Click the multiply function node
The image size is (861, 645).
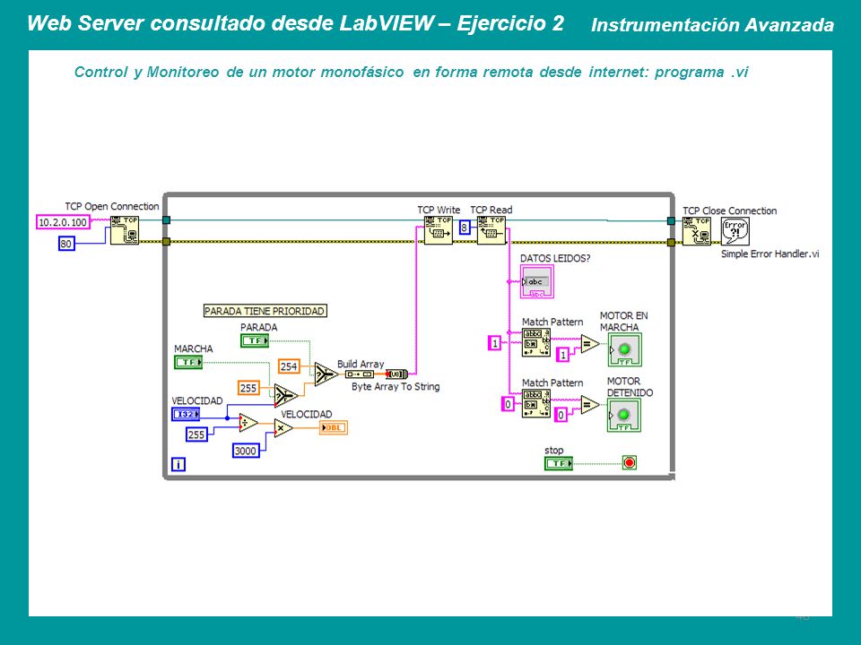coord(283,428)
